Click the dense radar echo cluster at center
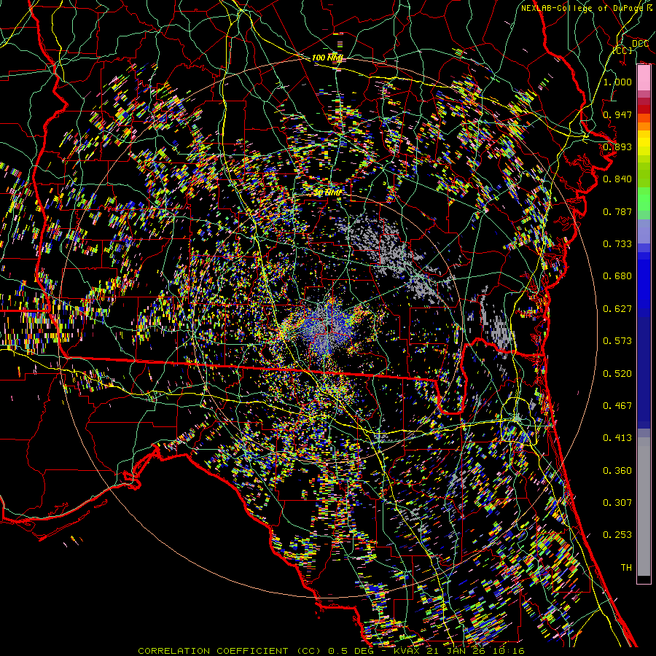 pos(326,323)
